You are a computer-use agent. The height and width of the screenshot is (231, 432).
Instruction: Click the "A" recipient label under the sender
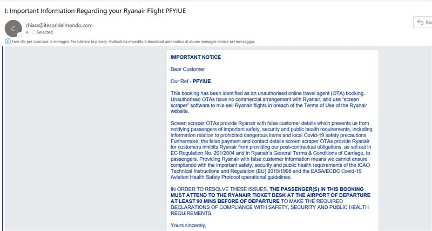pos(27,32)
